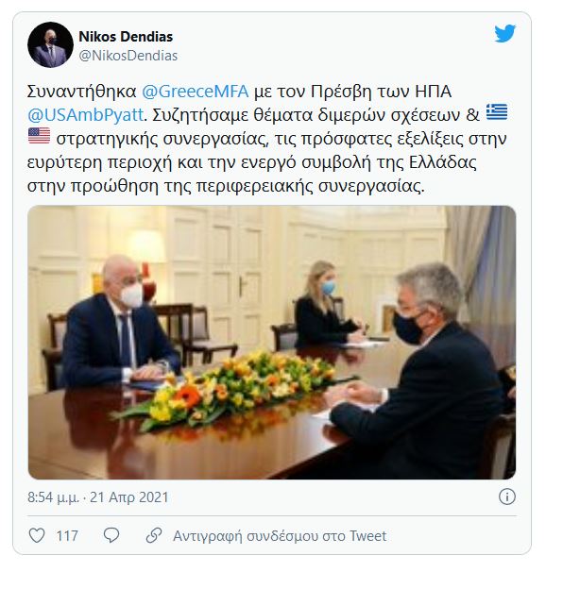Click the chain link copy icon
Screen dimensions: 580x589
[154, 535]
